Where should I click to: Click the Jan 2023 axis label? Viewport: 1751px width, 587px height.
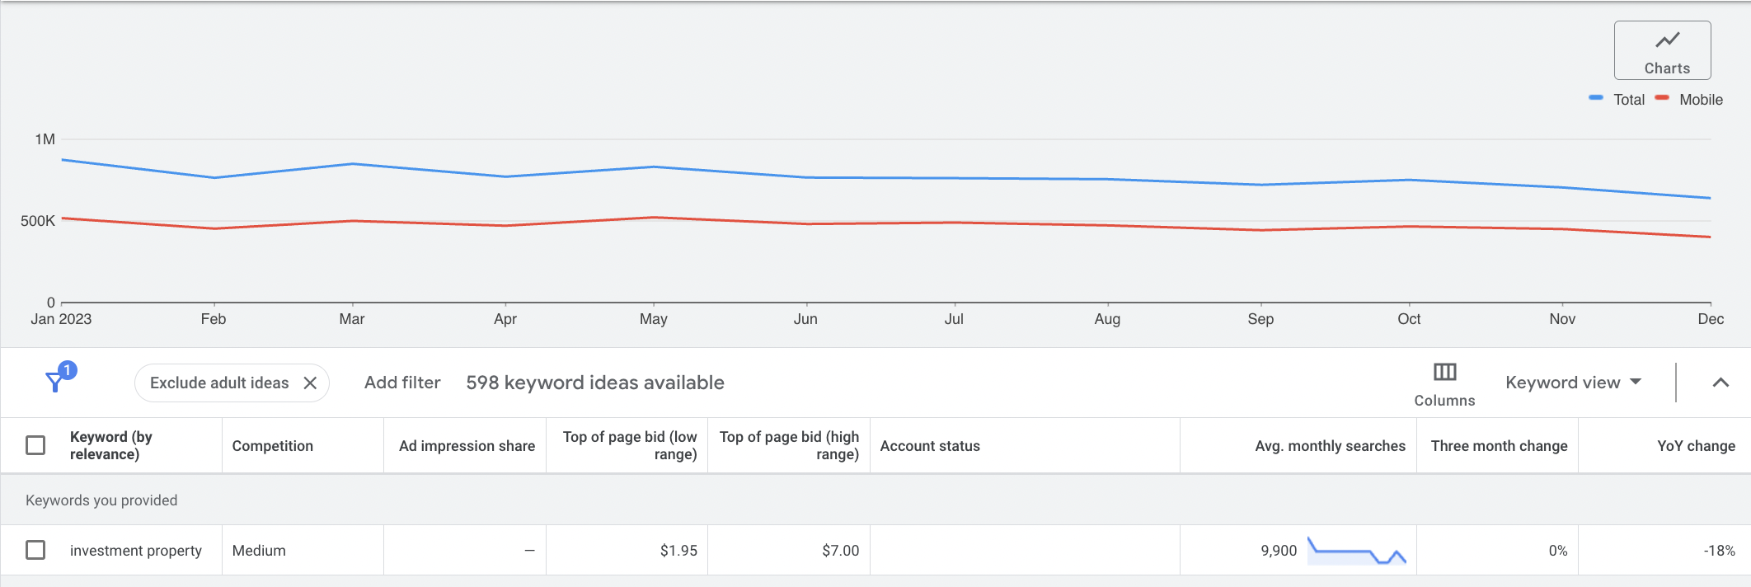pyautogui.click(x=61, y=319)
